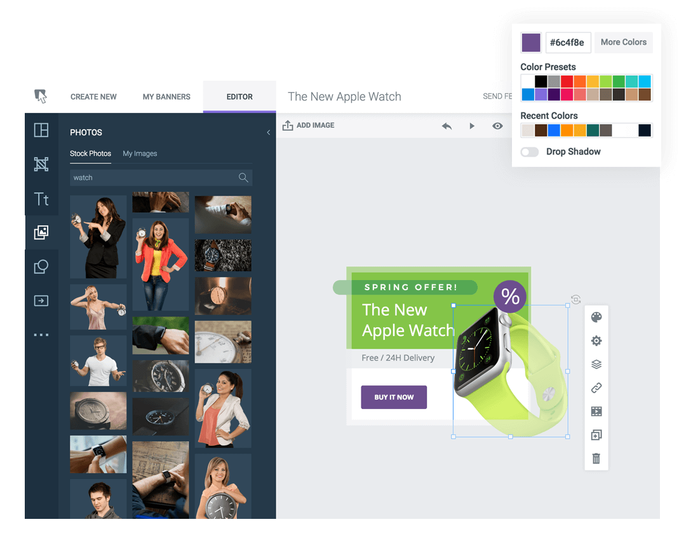The image size is (686, 550).
Task: Pick the woman in white blazer photo
Action: [x=223, y=408]
